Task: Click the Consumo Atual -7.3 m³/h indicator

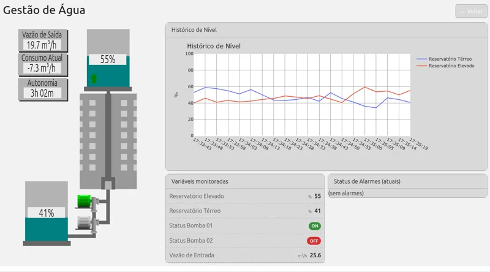Action: [42, 64]
